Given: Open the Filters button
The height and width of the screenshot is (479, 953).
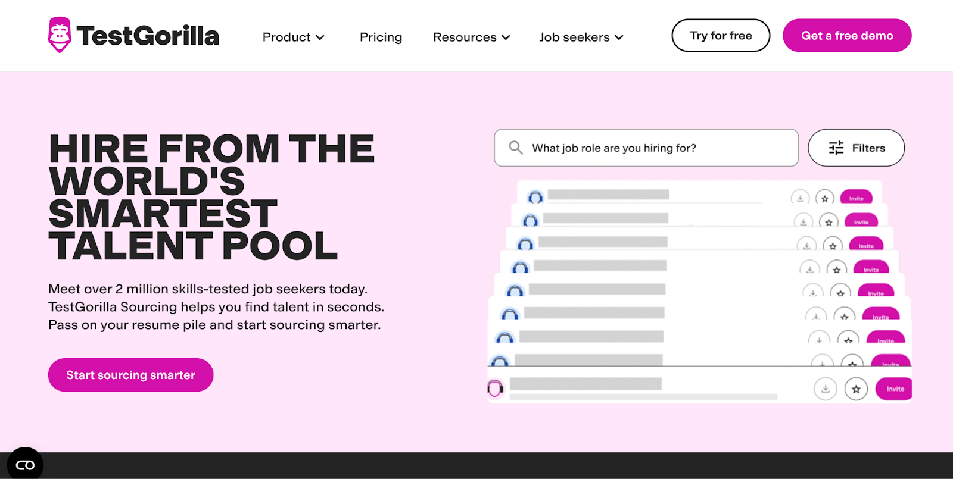Looking at the screenshot, I should coord(856,148).
